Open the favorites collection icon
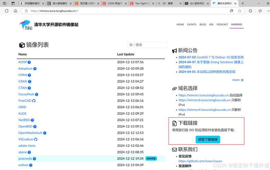The image size is (270, 170). pyautogui.click(x=260, y=11)
